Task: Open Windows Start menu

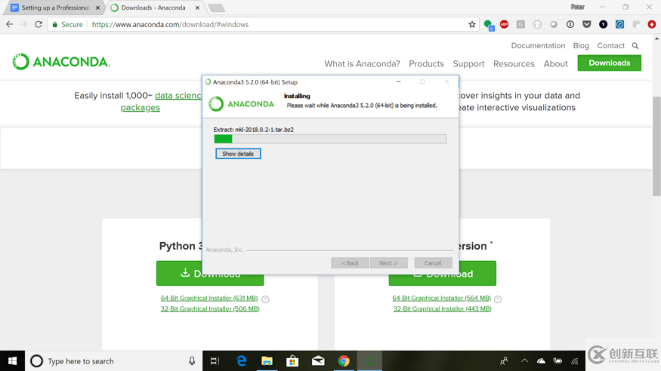Action: coord(12,361)
